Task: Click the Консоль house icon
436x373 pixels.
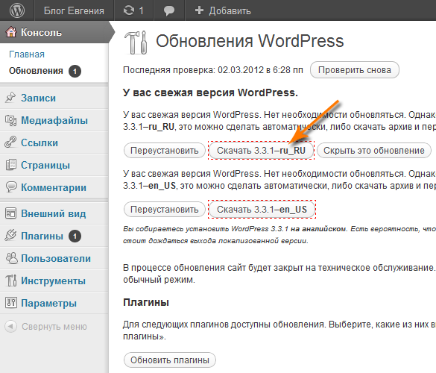Action: coord(11,32)
